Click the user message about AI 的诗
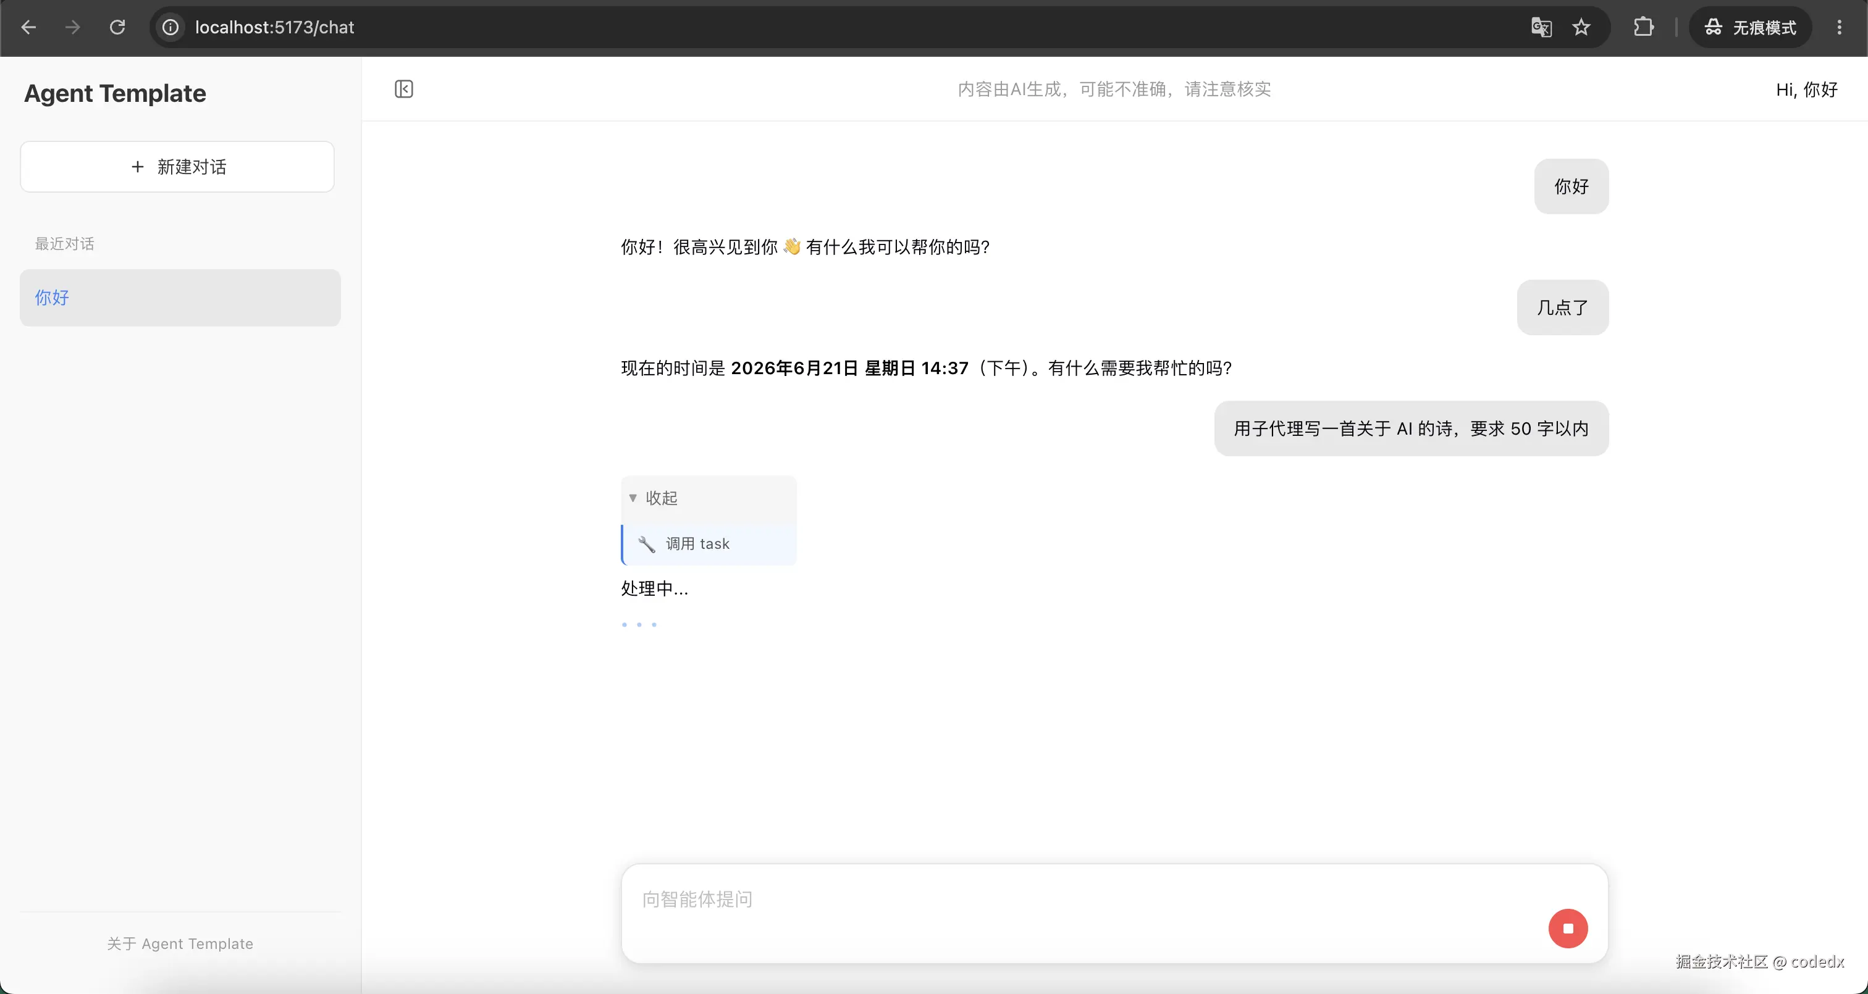Viewport: 1868px width, 994px height. point(1411,428)
